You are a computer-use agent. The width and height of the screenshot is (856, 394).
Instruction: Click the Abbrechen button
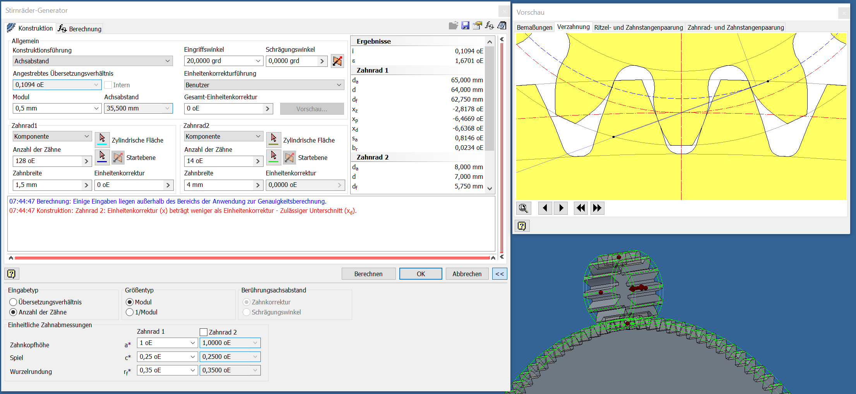[x=467, y=274]
